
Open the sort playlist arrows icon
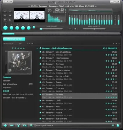[25, 125]
